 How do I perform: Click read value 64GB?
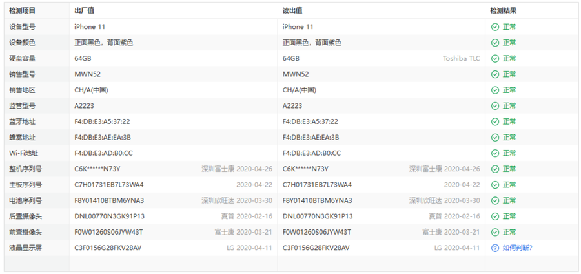pyautogui.click(x=291, y=59)
